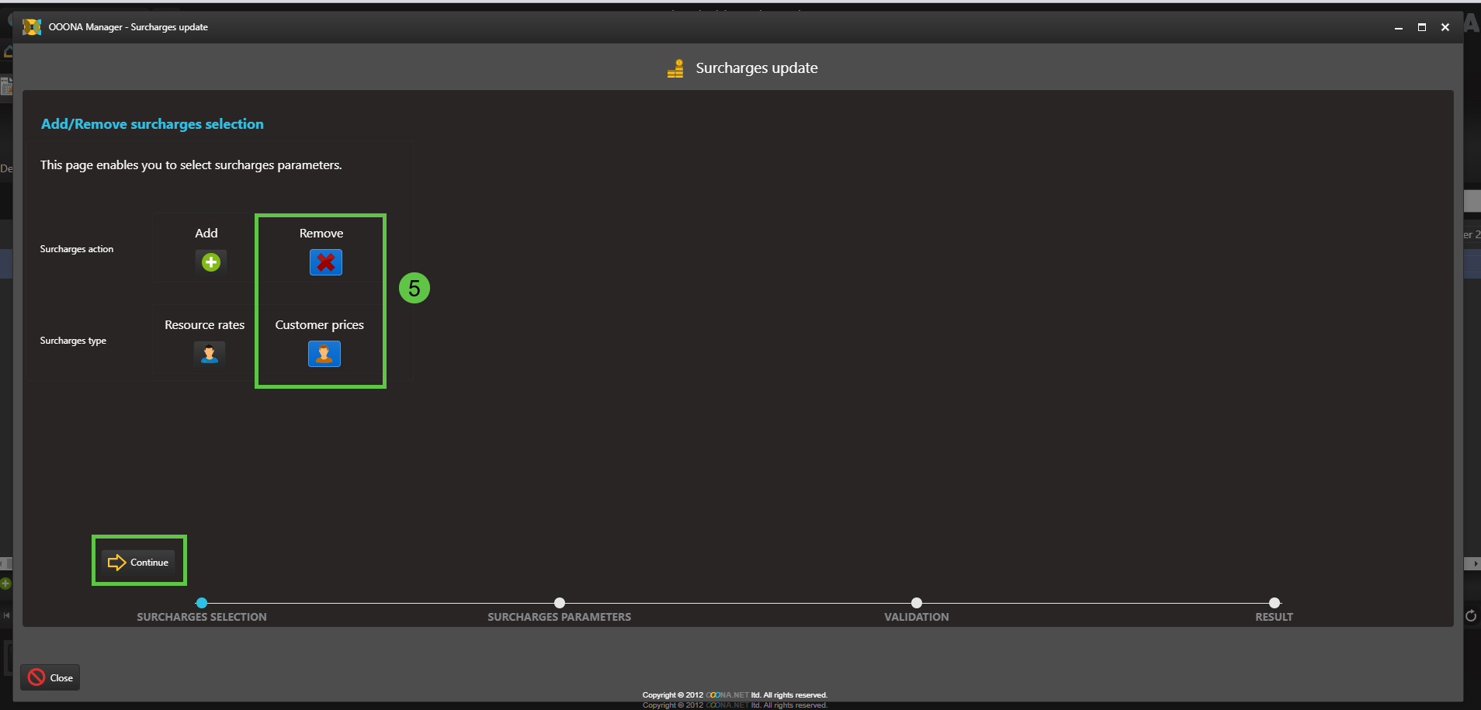Choose the red X Remove action icon
The image size is (1481, 710).
(x=325, y=262)
